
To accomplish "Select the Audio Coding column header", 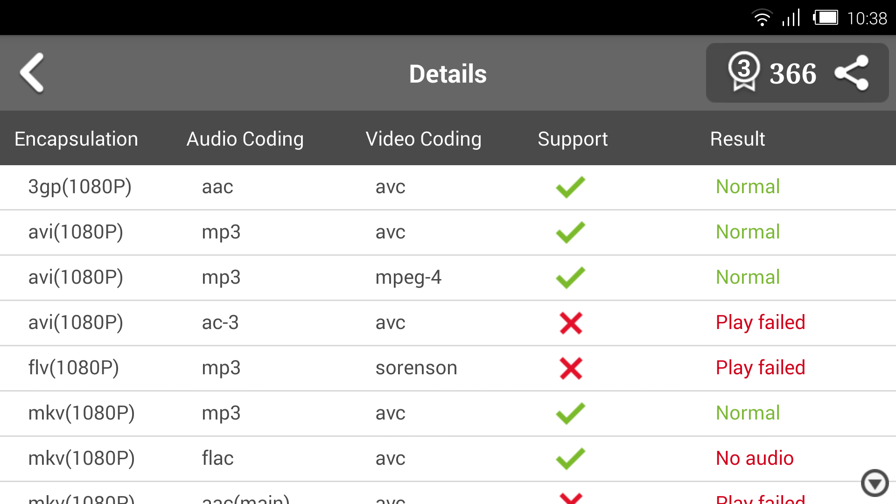I will coord(245,139).
